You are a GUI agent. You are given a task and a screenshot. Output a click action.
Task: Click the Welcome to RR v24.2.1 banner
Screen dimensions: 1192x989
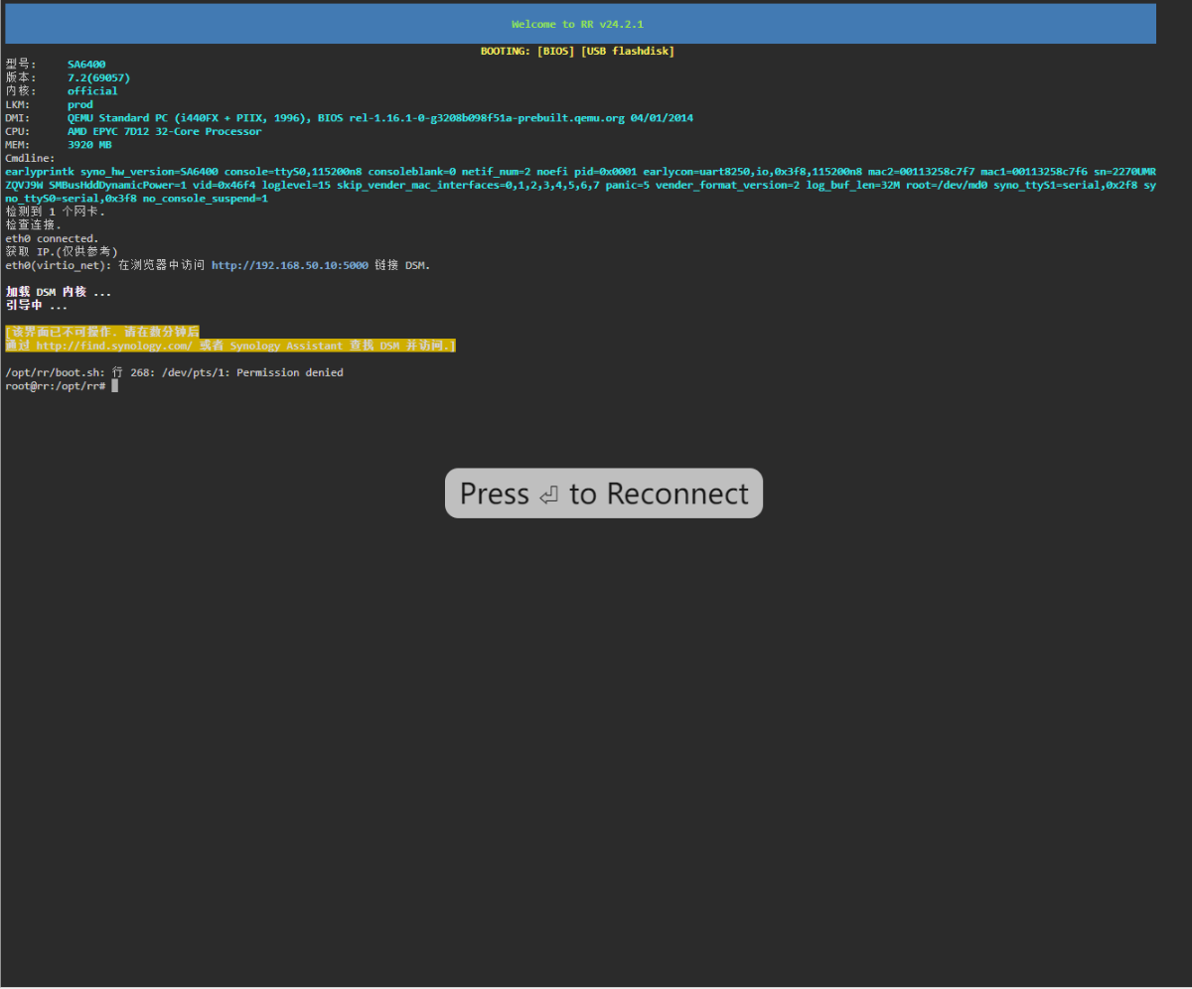[578, 24]
